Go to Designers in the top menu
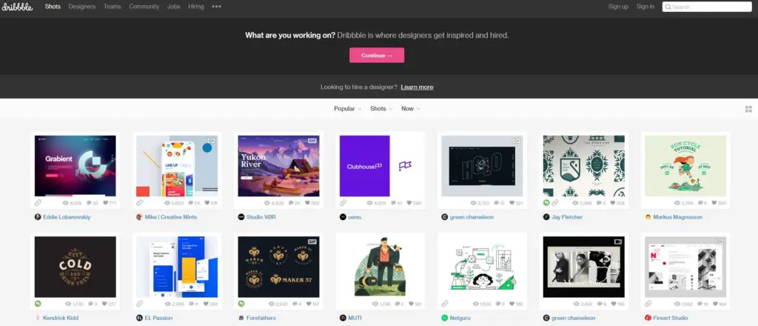Image resolution: width=758 pixels, height=326 pixels. [81, 7]
